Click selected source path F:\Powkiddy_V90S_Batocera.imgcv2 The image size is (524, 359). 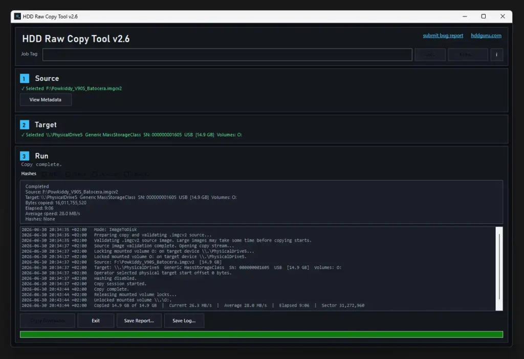click(84, 88)
